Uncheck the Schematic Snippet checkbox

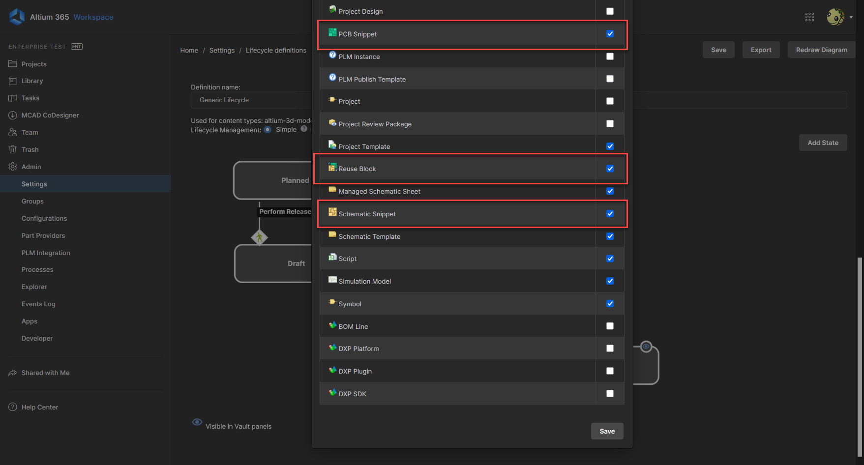pyautogui.click(x=610, y=214)
